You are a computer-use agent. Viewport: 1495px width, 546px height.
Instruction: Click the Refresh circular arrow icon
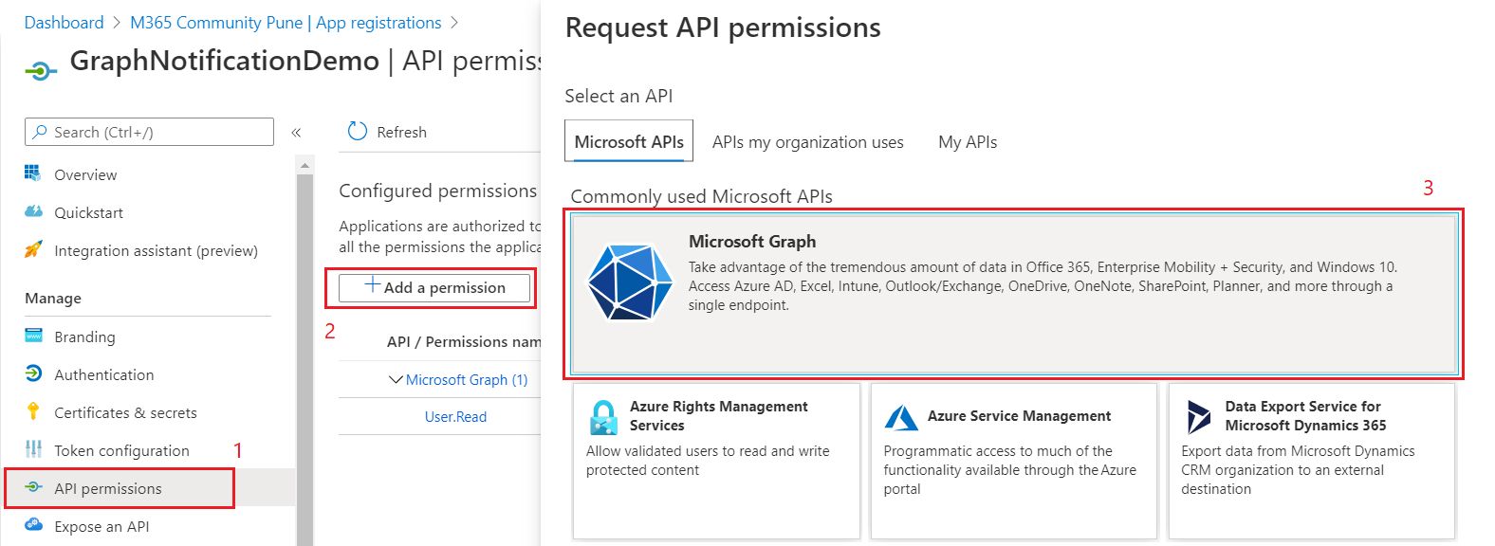tap(358, 132)
